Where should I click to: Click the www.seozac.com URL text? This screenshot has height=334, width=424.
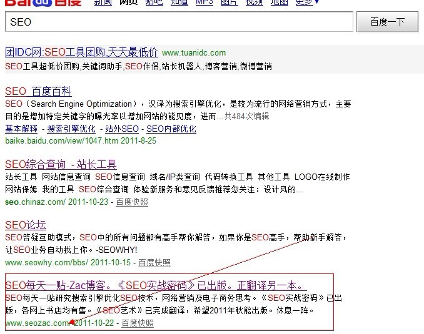[38, 323]
